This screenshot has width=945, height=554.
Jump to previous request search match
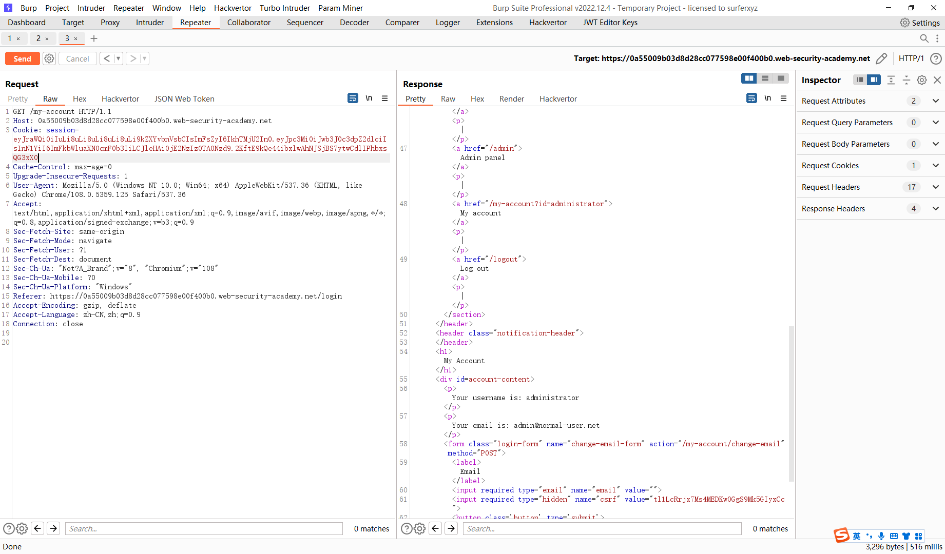[37, 528]
